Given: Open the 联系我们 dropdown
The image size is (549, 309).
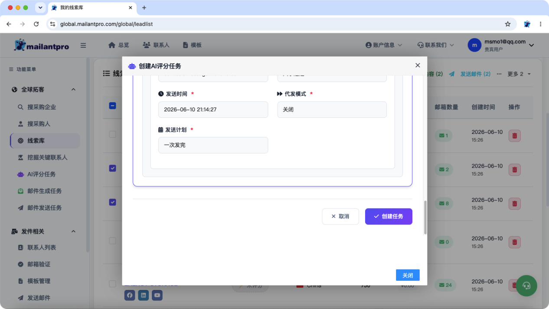Looking at the screenshot, I should point(435,45).
